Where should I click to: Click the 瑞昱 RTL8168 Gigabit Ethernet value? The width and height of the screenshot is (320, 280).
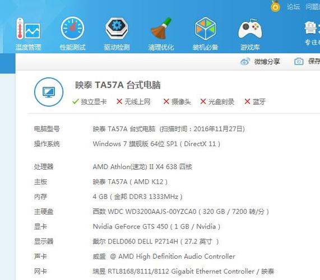pos(183,272)
